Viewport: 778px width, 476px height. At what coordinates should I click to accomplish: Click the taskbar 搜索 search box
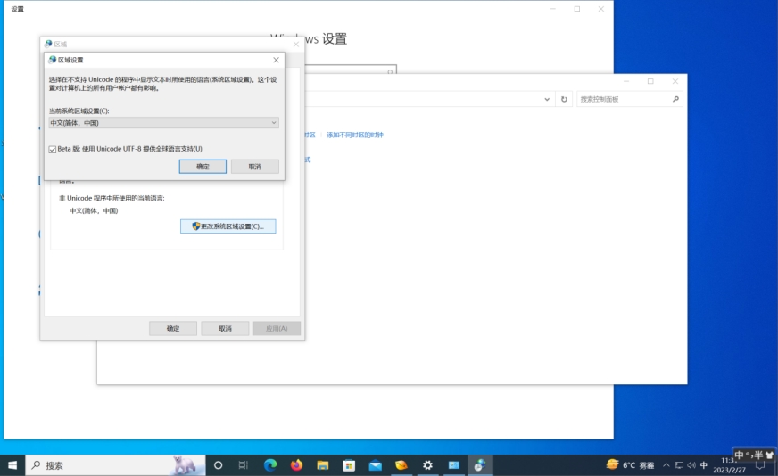[115, 465]
